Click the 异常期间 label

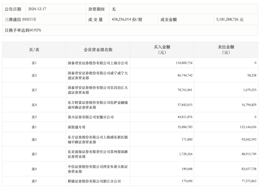(x=96, y=9)
